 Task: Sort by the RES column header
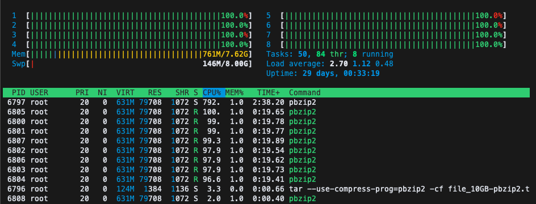155,92
